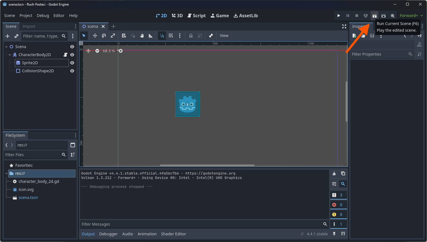This screenshot has width=427, height=242.
Task: Clear output with broom icon
Action: [x=334, y=173]
